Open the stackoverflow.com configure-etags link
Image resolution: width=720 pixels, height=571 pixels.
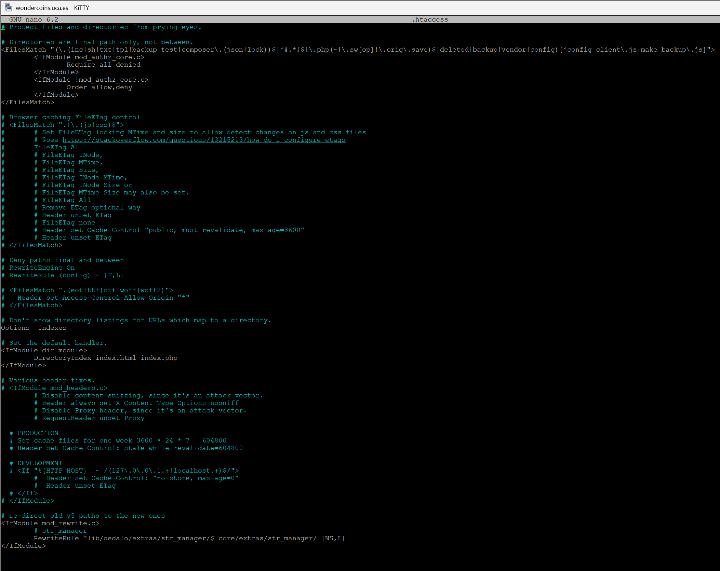[x=204, y=140]
